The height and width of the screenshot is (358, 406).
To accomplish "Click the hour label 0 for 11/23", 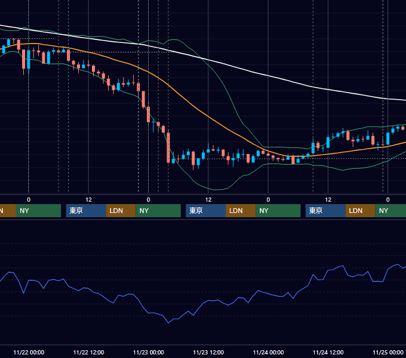I will point(148,200).
